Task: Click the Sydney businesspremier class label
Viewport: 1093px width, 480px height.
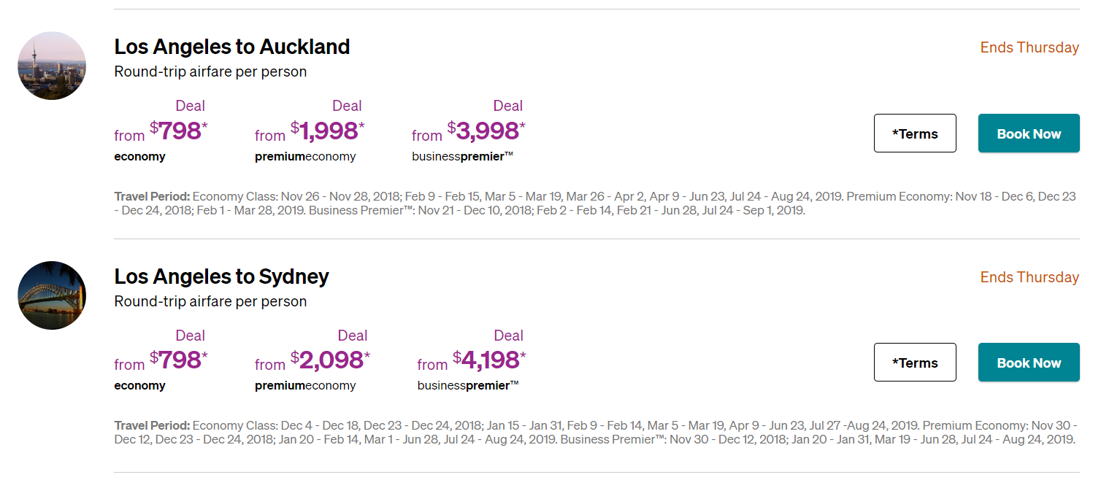Action: tap(468, 385)
